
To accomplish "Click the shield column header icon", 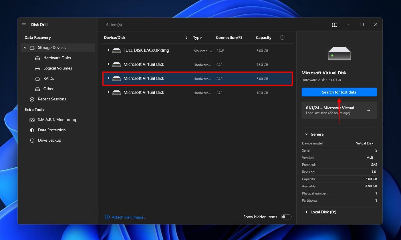I will tap(282, 37).
